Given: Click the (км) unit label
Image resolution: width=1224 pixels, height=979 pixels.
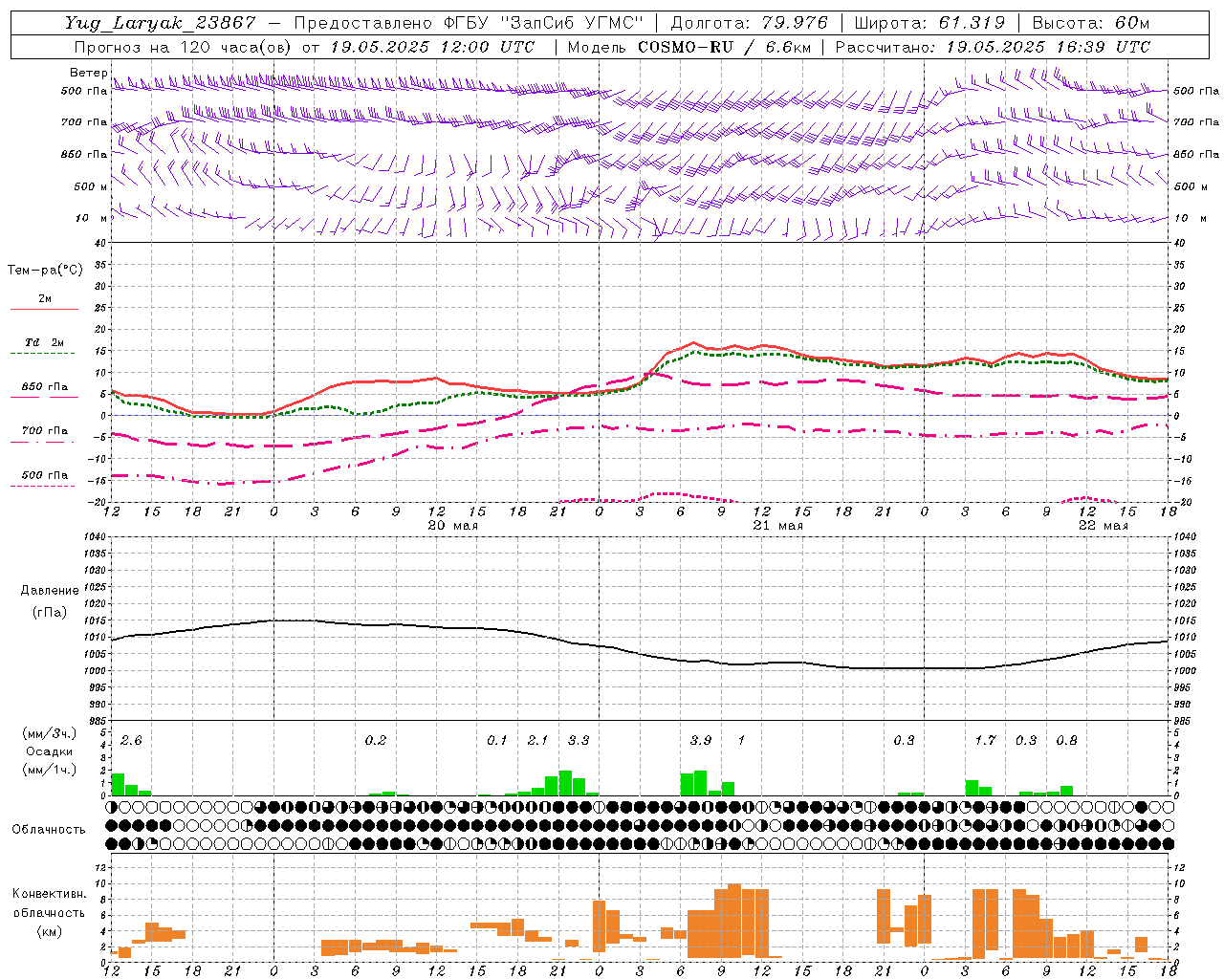Looking at the screenshot, I should tap(49, 931).
